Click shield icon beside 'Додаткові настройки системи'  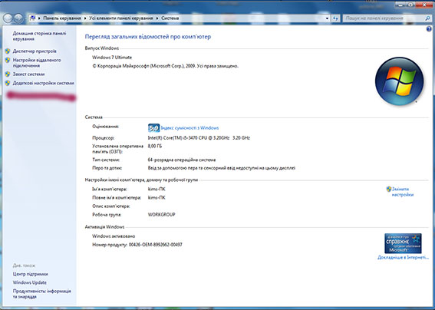(x=8, y=83)
